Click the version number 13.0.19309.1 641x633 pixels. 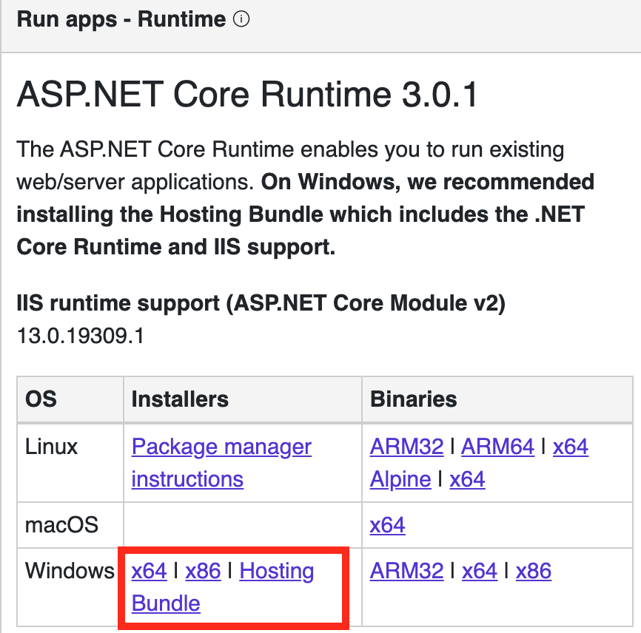81,336
